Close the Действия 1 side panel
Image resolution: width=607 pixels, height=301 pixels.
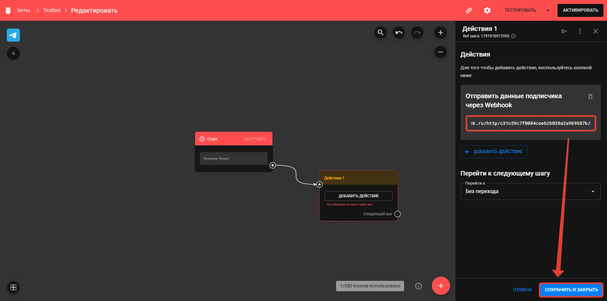pos(596,31)
